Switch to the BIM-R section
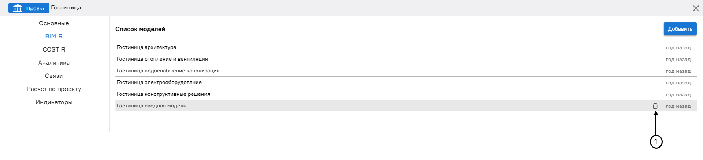The height and width of the screenshot is (160, 703). (54, 37)
